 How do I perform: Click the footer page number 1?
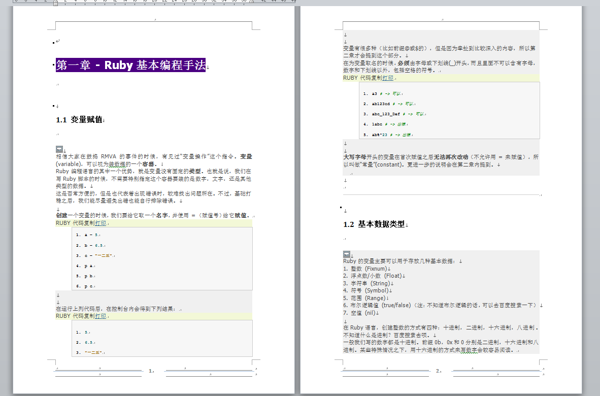(x=151, y=371)
